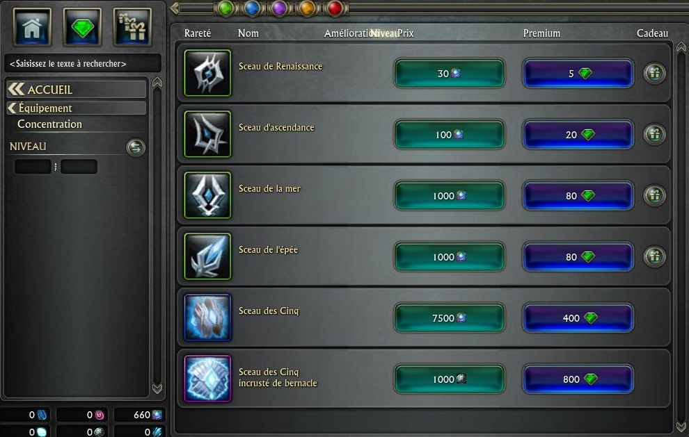Select the purple rarity filter orb
This screenshot has width=689, height=437.
coord(280,8)
